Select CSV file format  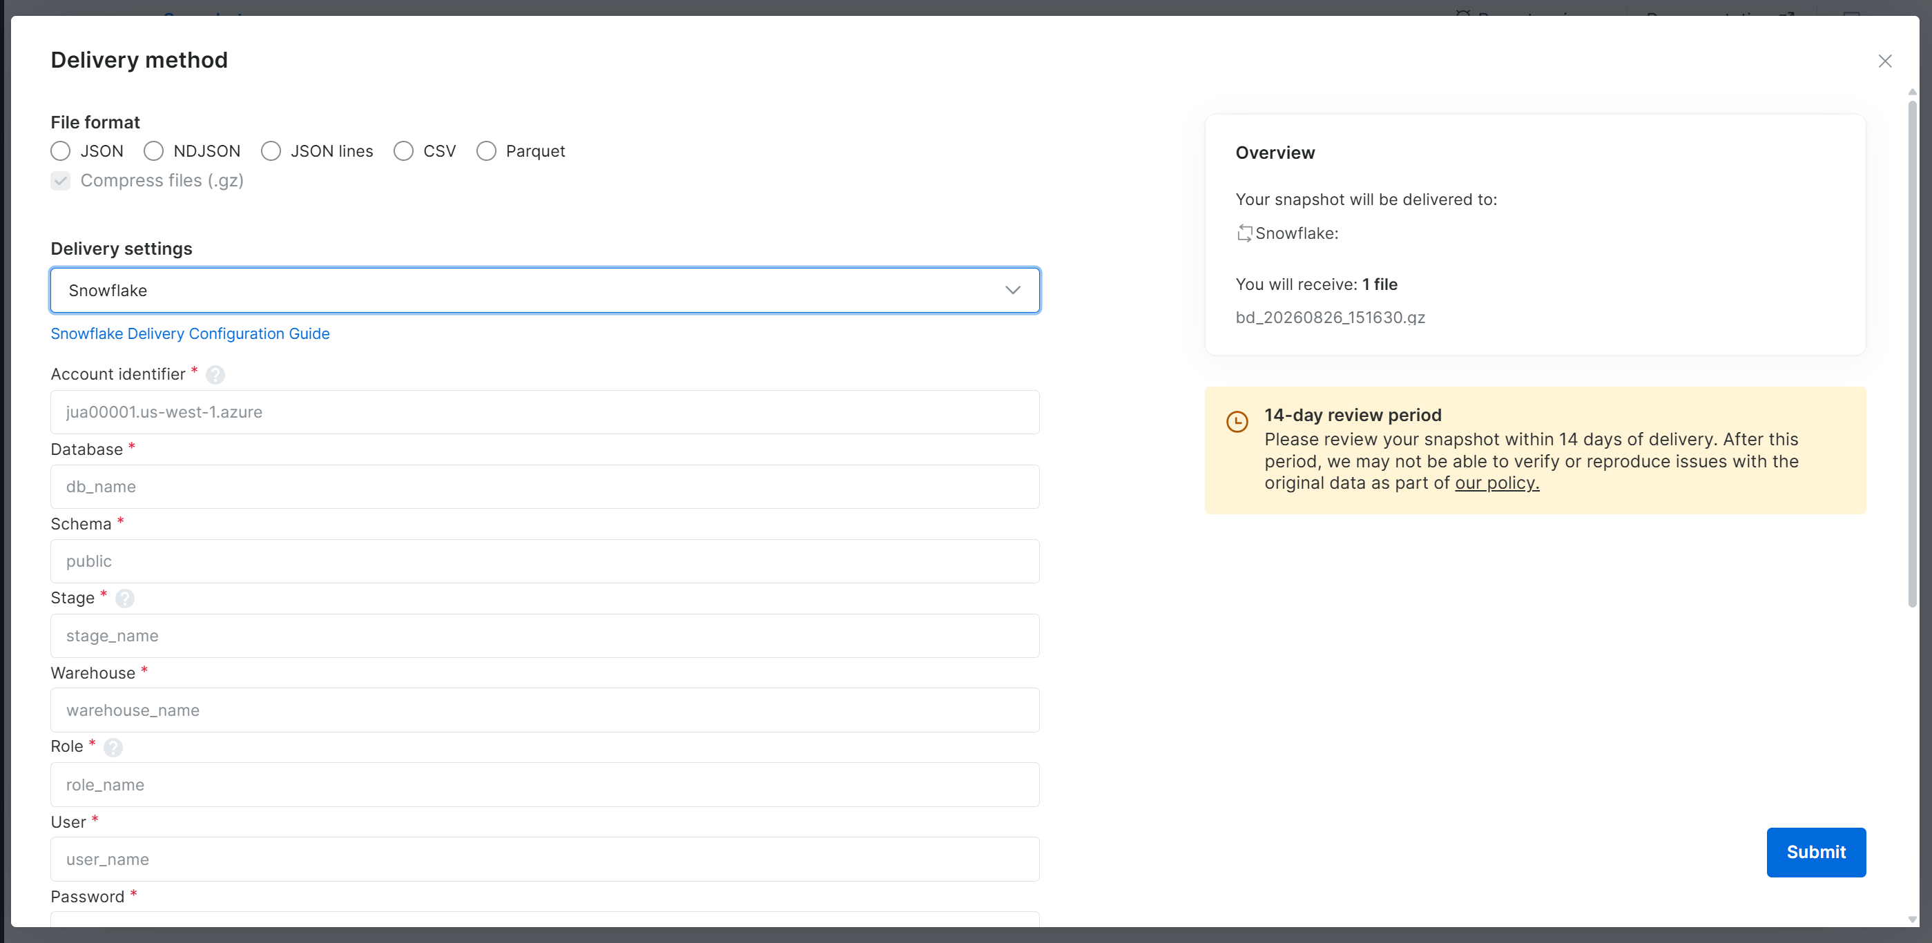(403, 151)
